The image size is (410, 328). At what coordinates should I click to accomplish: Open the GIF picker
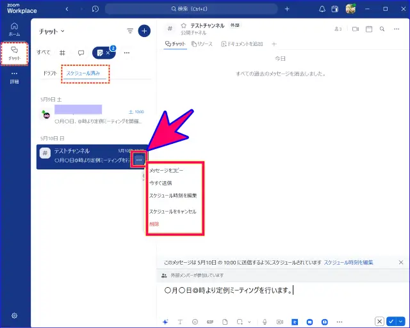pyautogui.click(x=210, y=322)
